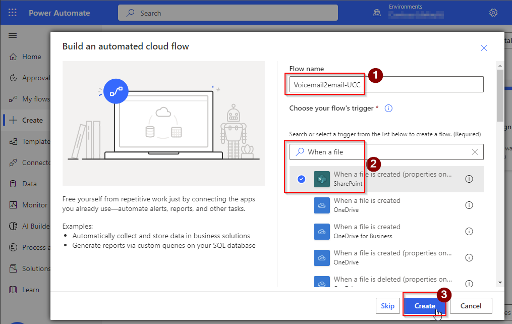Show info for OneDrive for Business trigger
The height and width of the screenshot is (324, 512).
point(469,231)
